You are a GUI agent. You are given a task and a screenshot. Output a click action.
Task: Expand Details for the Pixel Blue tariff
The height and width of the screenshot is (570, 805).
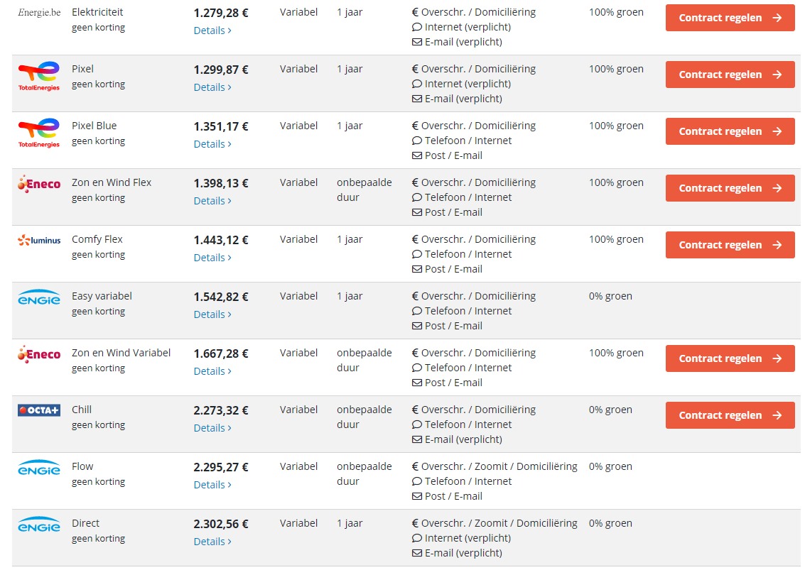(212, 144)
